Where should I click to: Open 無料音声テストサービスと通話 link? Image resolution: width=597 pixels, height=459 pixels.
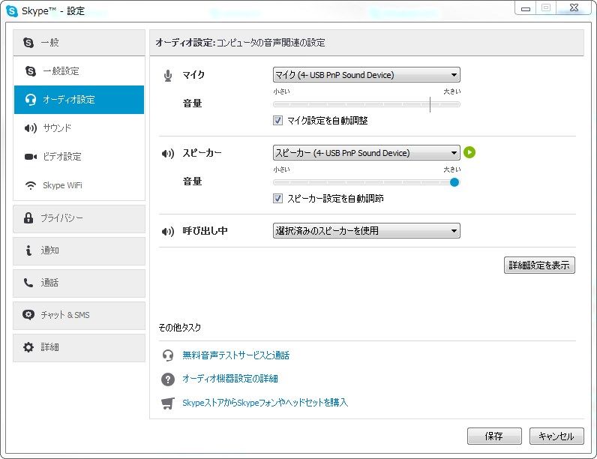click(x=235, y=355)
